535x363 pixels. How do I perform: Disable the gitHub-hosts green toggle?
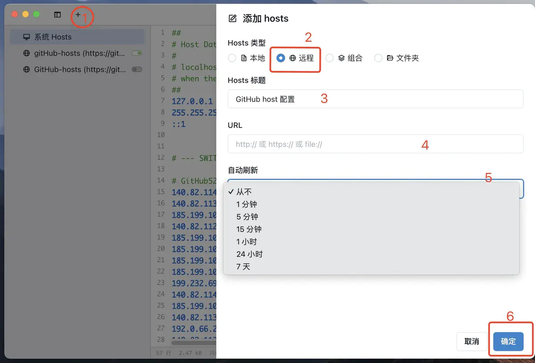click(137, 53)
